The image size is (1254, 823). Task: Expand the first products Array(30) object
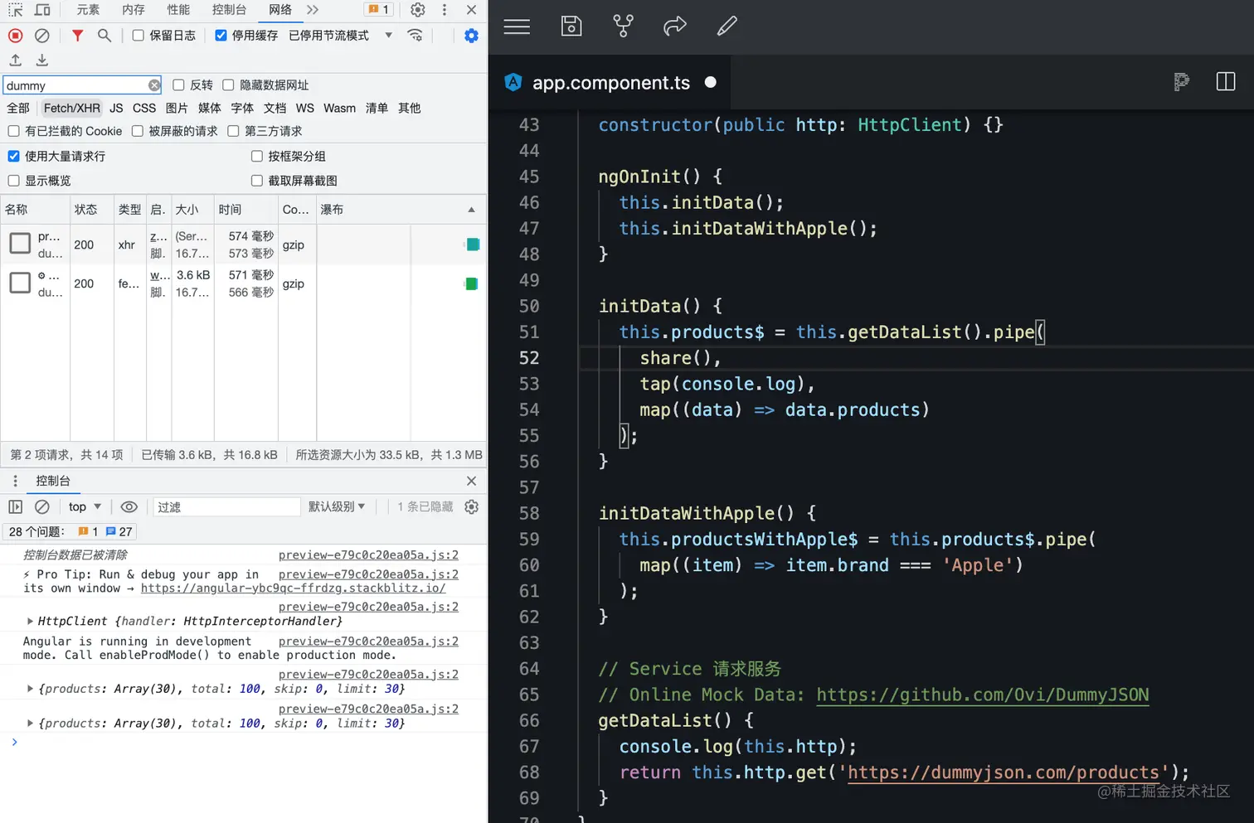[x=30, y=689]
